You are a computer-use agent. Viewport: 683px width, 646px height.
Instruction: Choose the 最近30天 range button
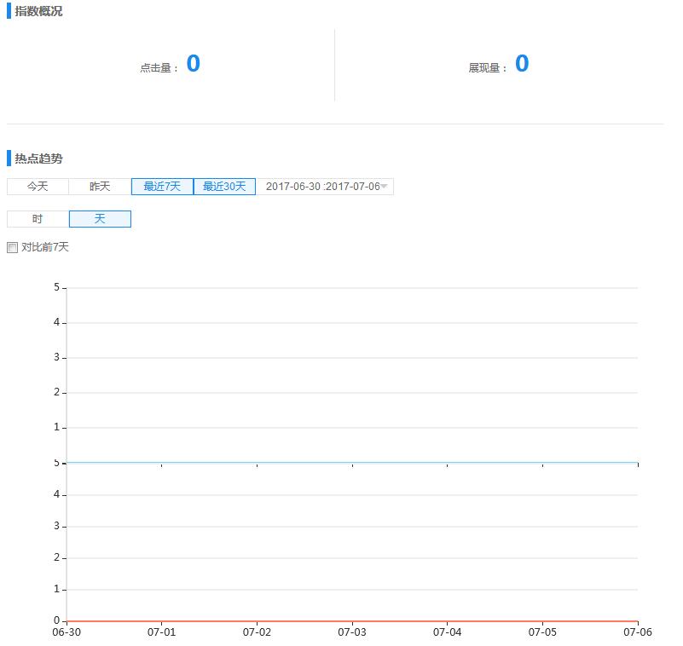tap(224, 187)
